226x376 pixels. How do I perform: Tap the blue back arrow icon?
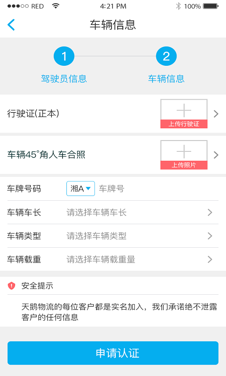11,25
